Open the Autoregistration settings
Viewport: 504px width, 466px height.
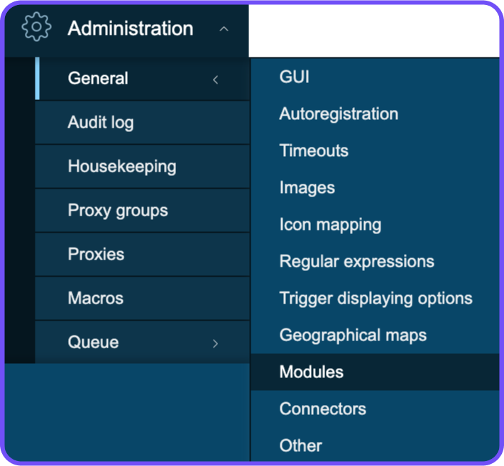click(x=375, y=113)
